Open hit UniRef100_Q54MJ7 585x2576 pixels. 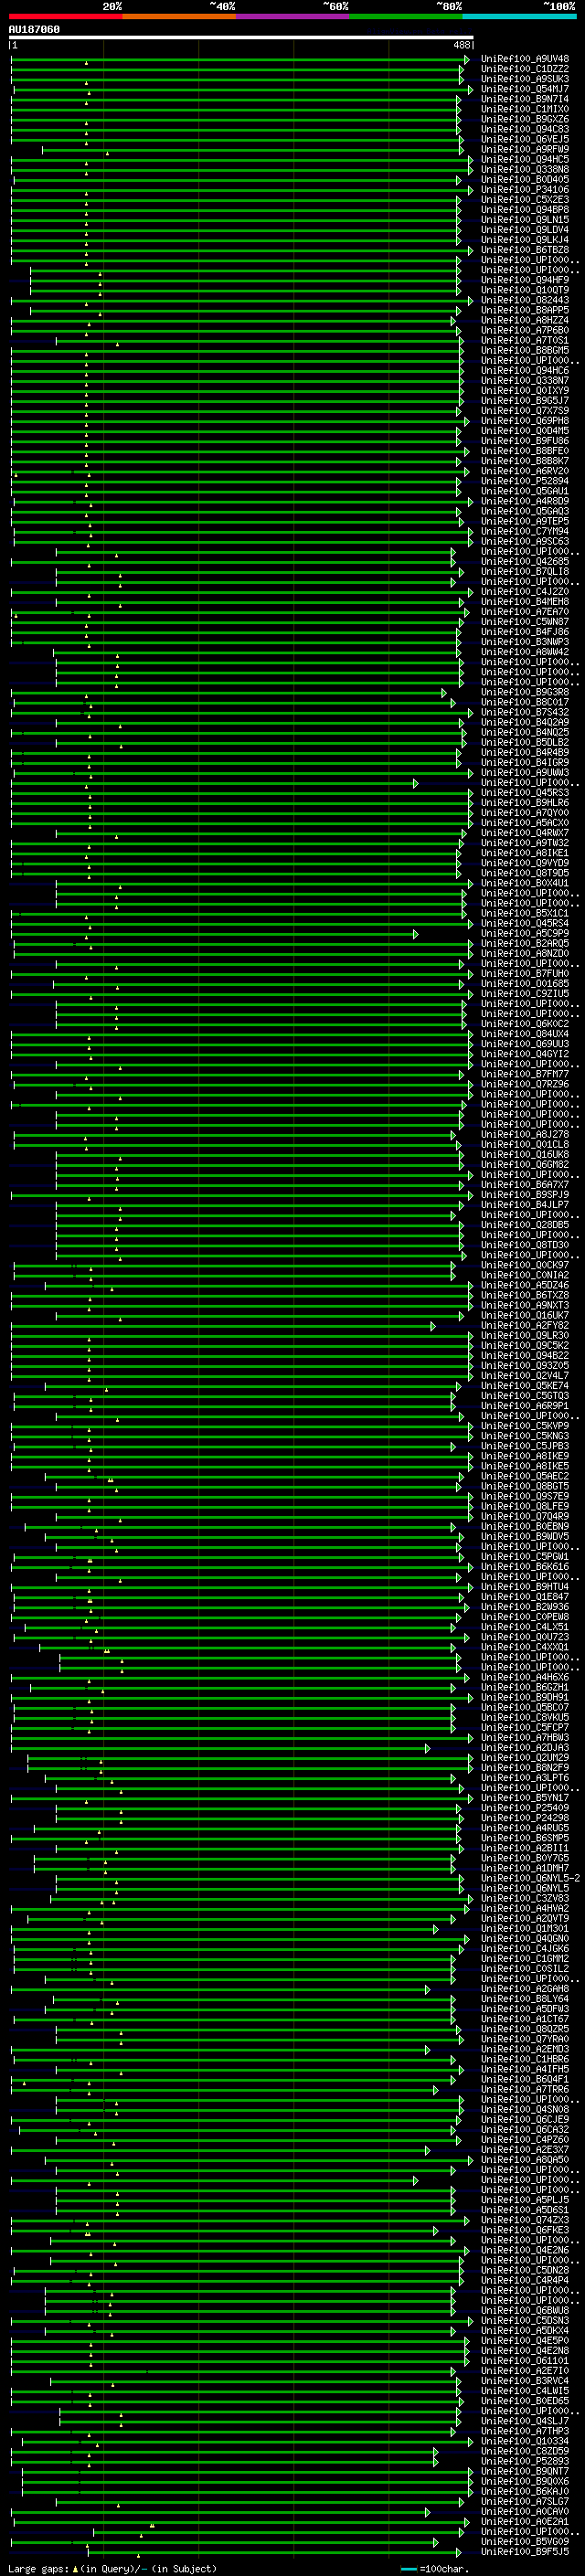pos(525,89)
